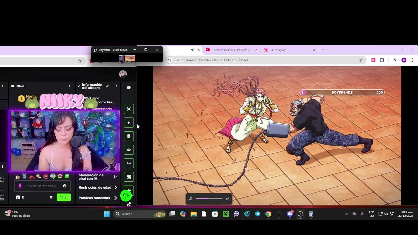Image resolution: width=418 pixels, height=235 pixels.
Task: Open Google Chrome from taskbar
Action: (x=268, y=214)
